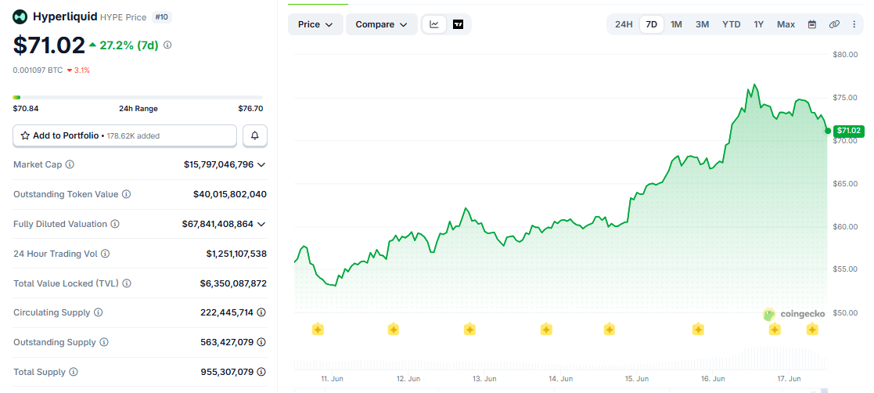Click info icon beside 955,307,079 value

(x=261, y=372)
